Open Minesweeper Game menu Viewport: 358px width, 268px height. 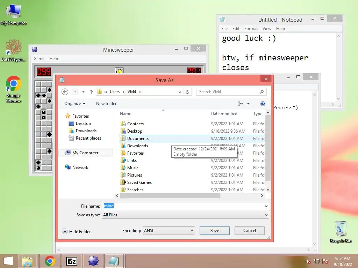pyautogui.click(x=39, y=59)
